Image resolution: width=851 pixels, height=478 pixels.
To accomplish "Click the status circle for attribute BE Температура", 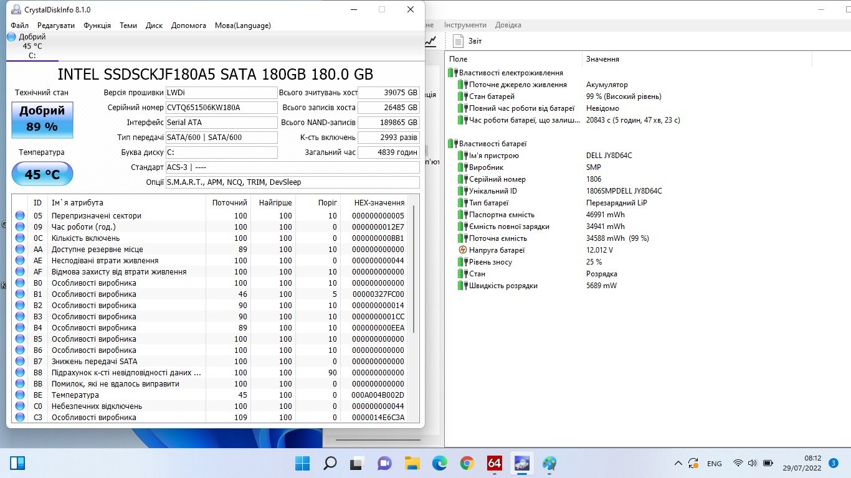I will (x=20, y=395).
